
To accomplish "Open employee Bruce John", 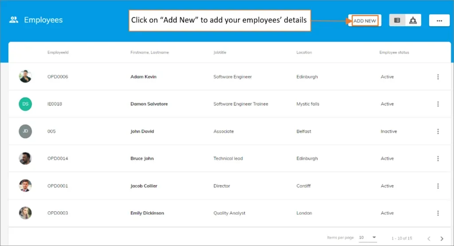I will (x=142, y=159).
